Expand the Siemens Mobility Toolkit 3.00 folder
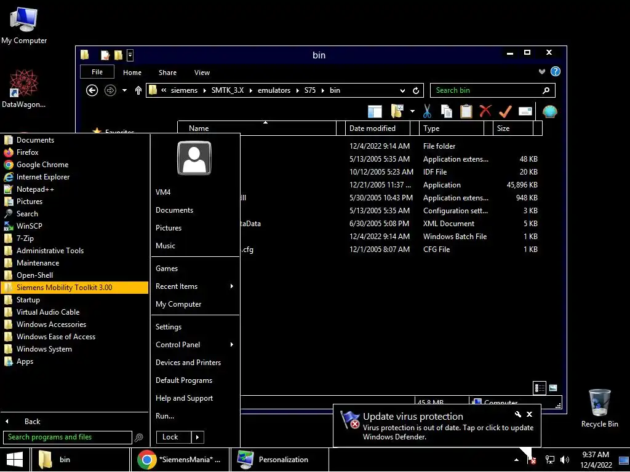Screen dimensions: 630x472 74,288
